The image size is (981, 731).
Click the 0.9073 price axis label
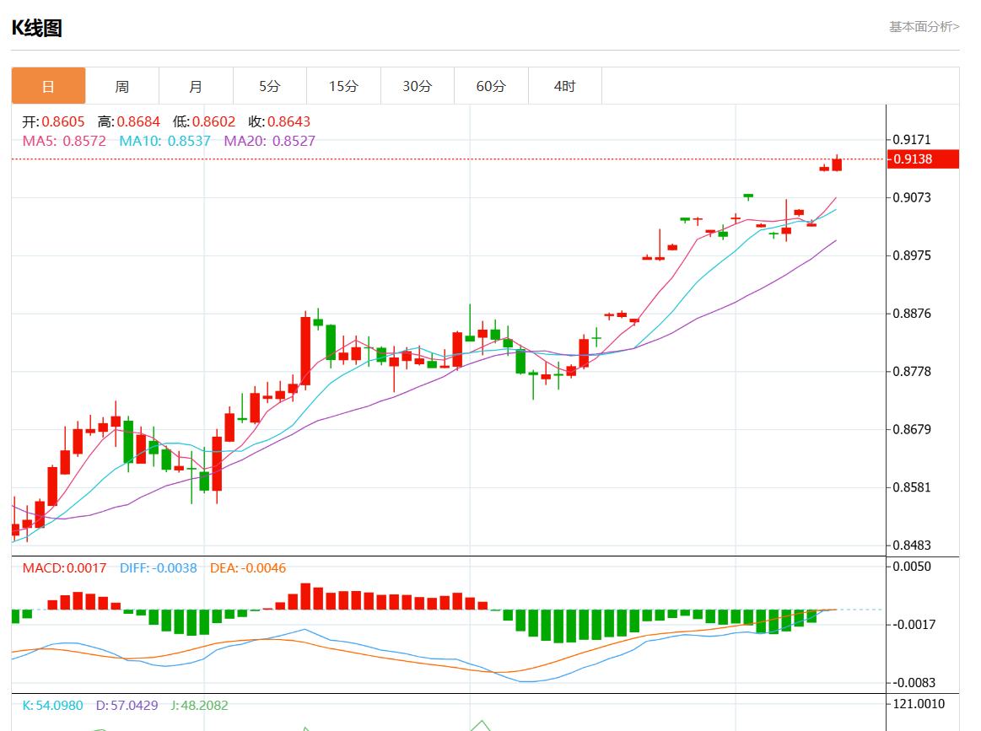(912, 197)
